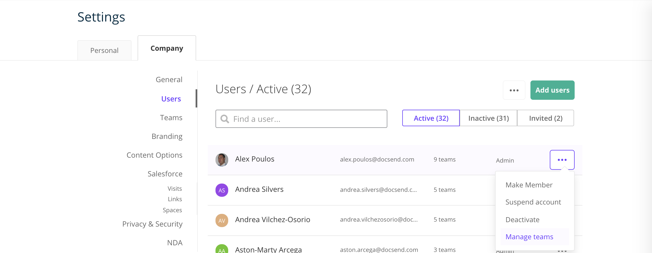Open Salesforce settings section
The height and width of the screenshot is (253, 652).
click(165, 174)
